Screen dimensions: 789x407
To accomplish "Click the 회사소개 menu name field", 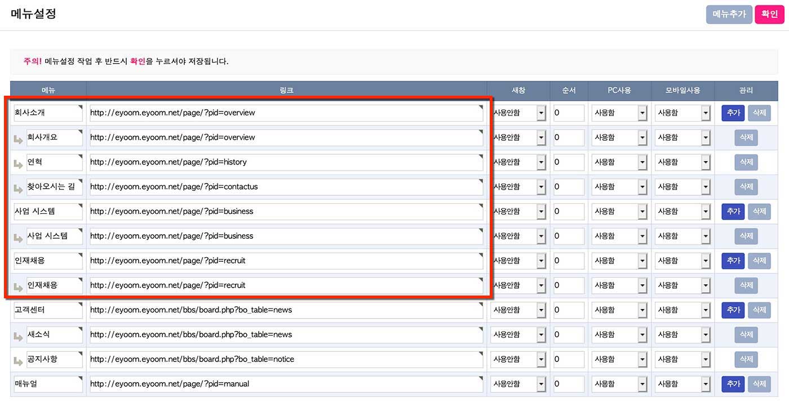I will pos(48,113).
